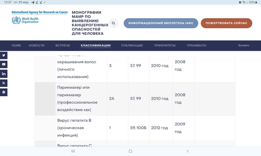The height and width of the screenshot is (156, 261).
Task: Click the print icon in sidebar
Action: click(x=4, y=92)
